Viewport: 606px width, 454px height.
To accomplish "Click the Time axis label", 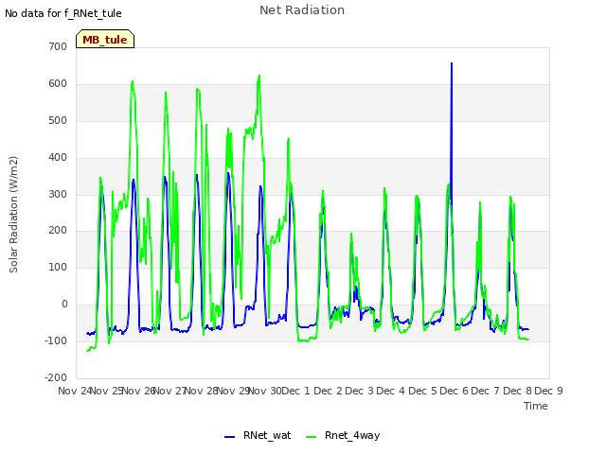I will (x=536, y=406).
